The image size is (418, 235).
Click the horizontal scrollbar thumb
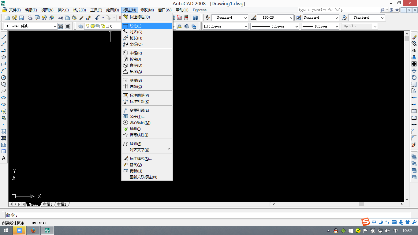[x=362, y=204]
